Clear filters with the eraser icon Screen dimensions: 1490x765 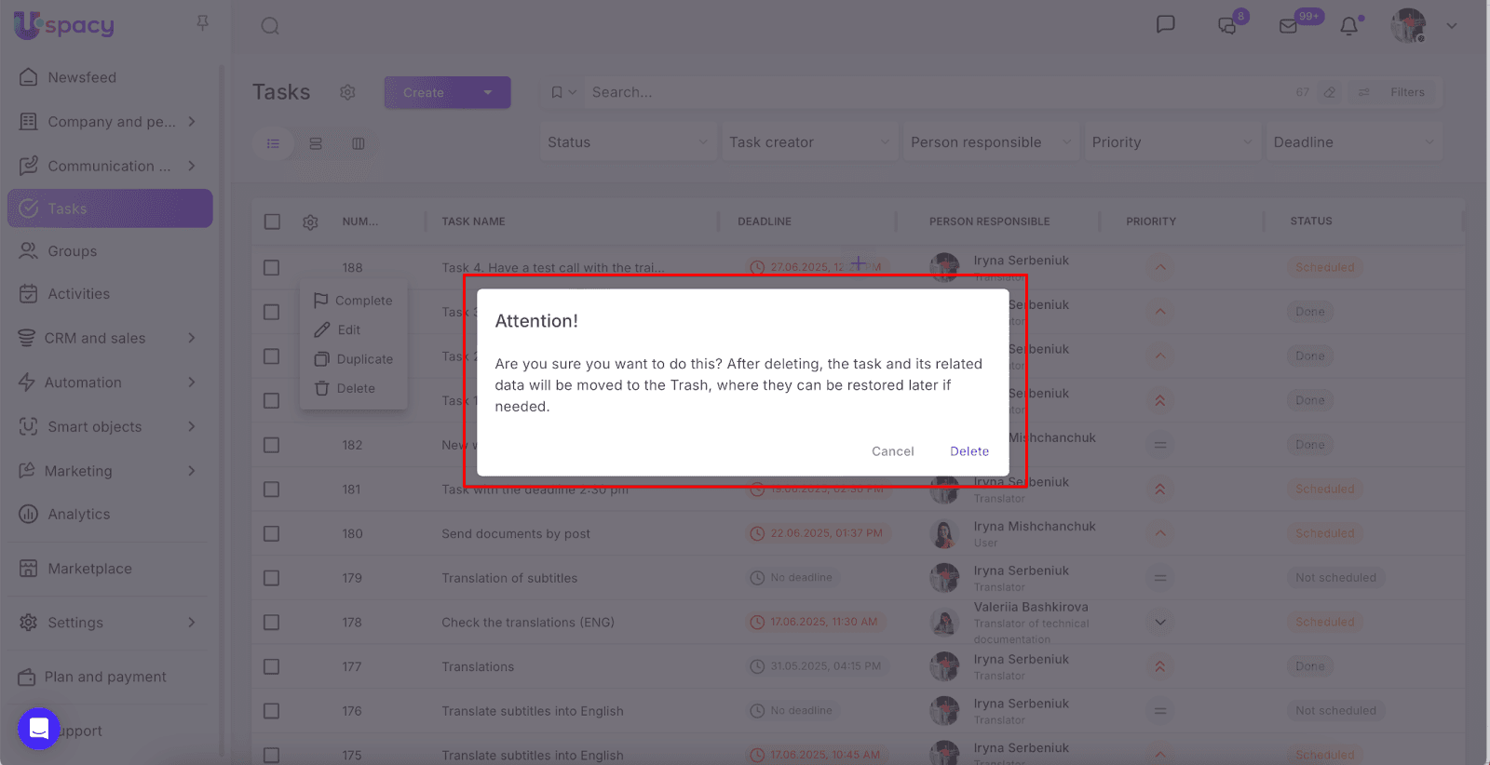pos(1330,92)
